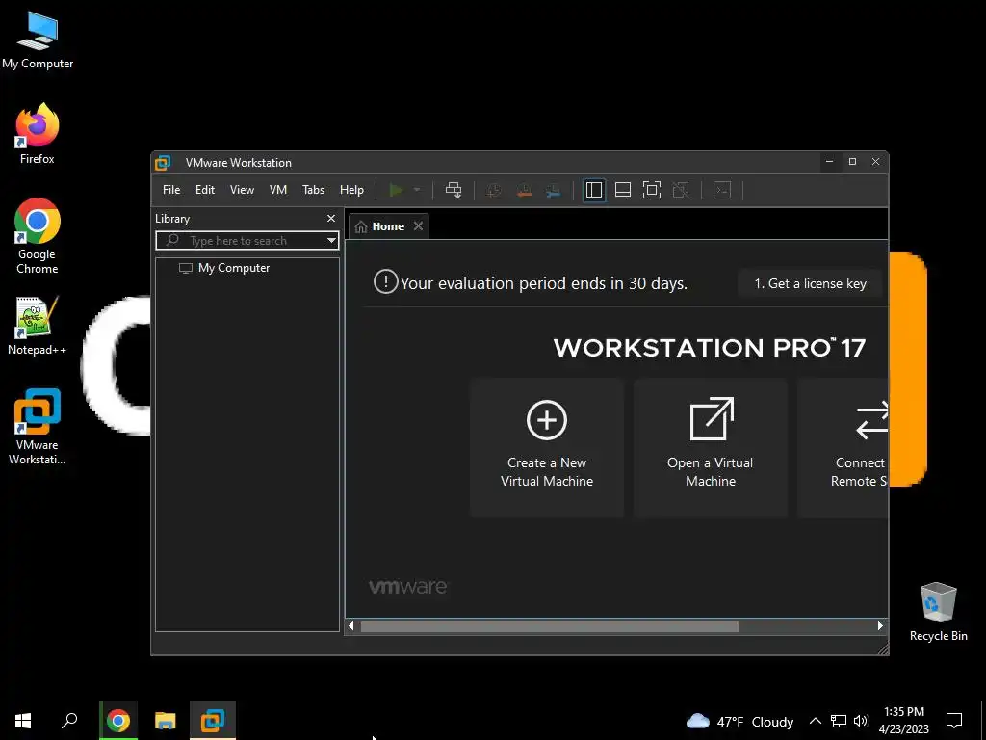Open File Explorer from the taskbar
986x740 pixels.
pyautogui.click(x=166, y=721)
